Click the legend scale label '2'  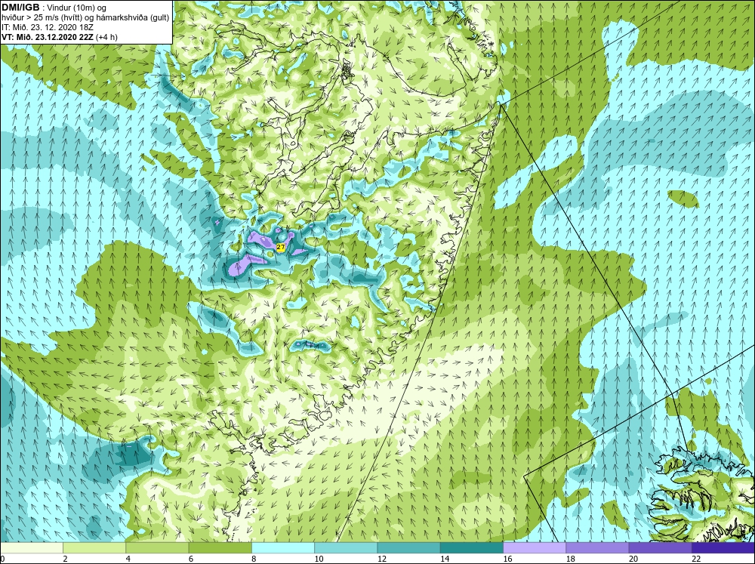click(x=65, y=559)
